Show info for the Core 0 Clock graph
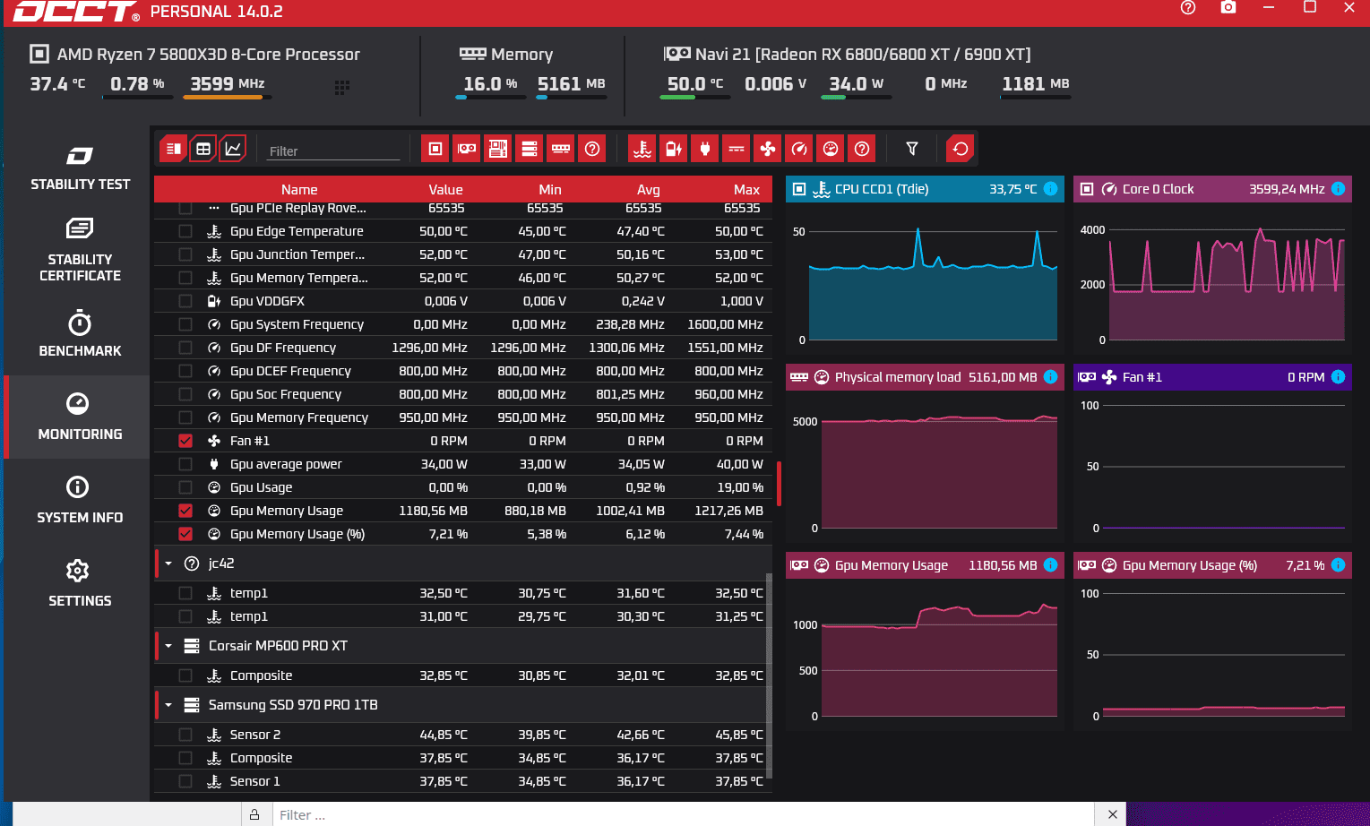The height and width of the screenshot is (826, 1370). pyautogui.click(x=1338, y=189)
